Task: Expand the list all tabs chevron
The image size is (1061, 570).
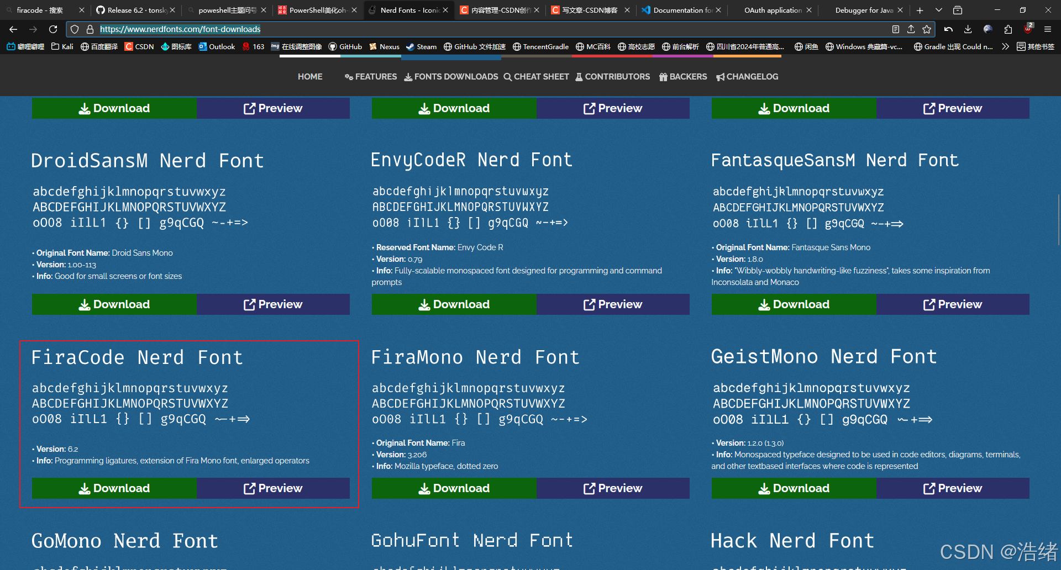Action: click(x=938, y=10)
